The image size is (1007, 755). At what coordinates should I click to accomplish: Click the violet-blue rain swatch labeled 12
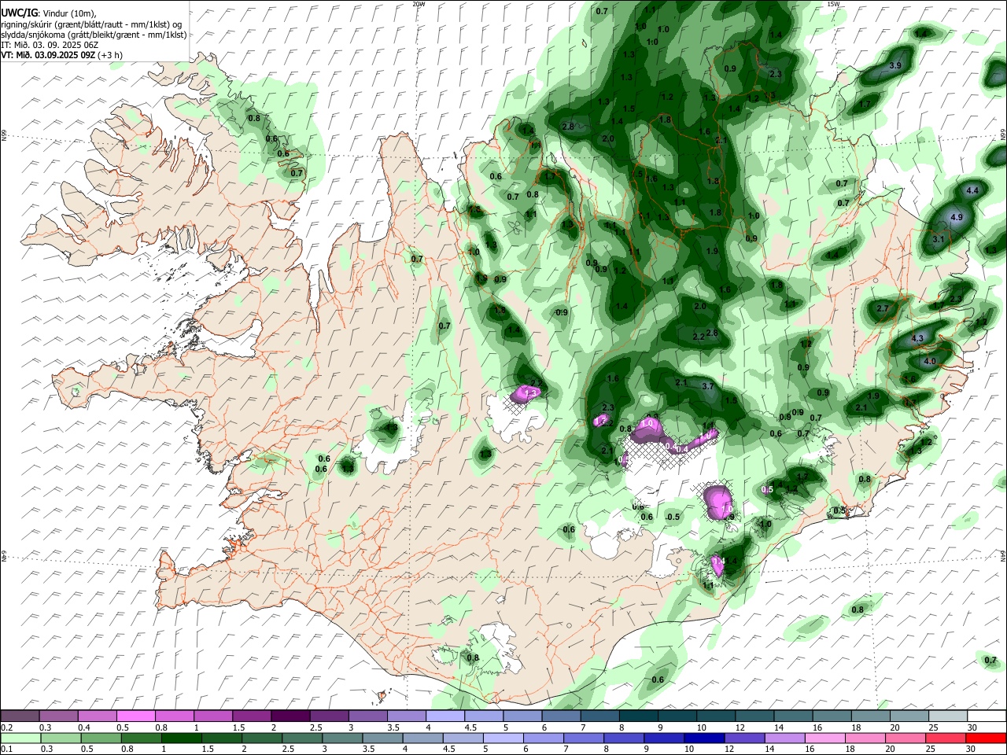pos(746,738)
